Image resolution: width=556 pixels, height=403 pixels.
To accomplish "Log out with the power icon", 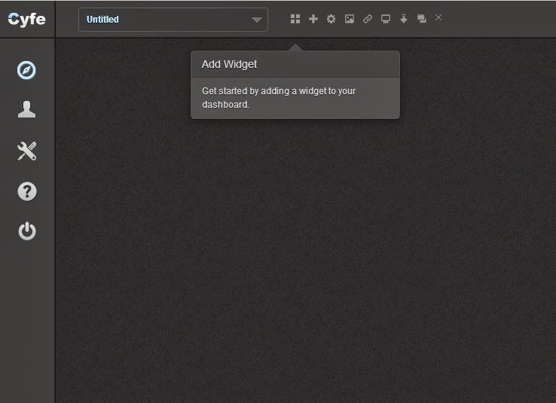I will tap(27, 231).
